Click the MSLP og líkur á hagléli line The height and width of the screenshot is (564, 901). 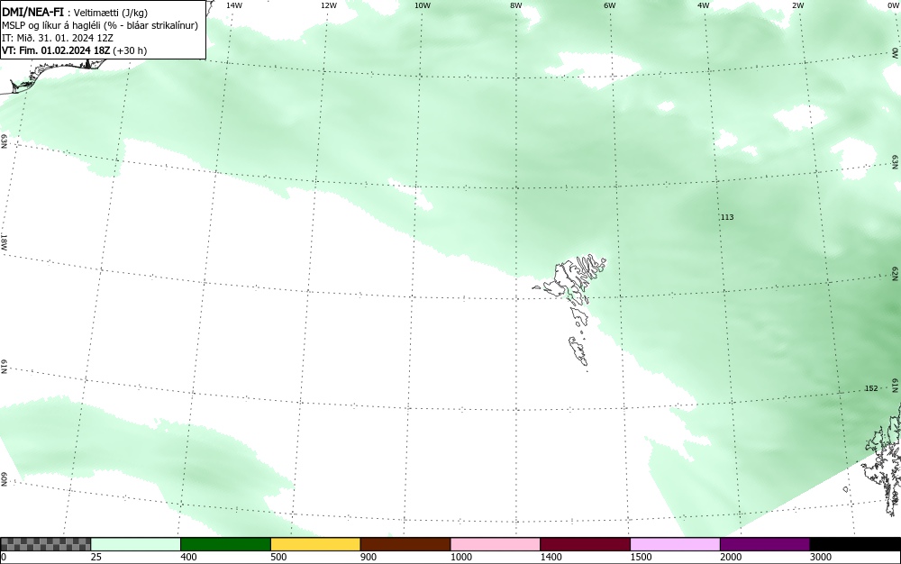(100, 25)
